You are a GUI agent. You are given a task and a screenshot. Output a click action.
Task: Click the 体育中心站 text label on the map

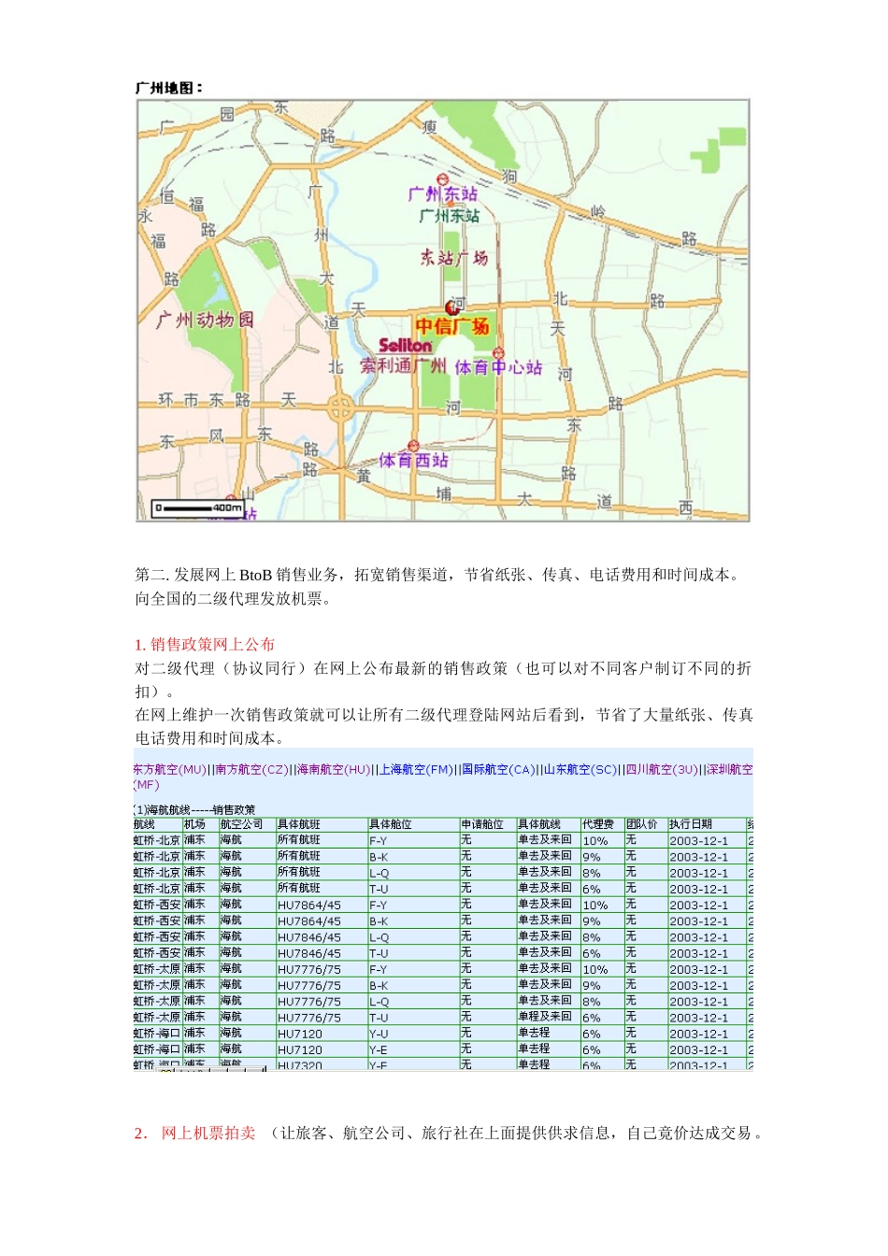pos(498,367)
